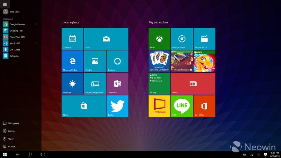Toggle the hamburger menu button
The image size is (281, 158).
(5, 4)
